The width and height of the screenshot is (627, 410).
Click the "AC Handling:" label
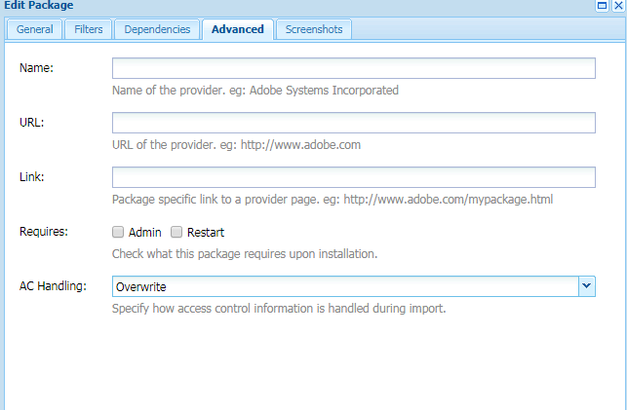[x=53, y=286]
